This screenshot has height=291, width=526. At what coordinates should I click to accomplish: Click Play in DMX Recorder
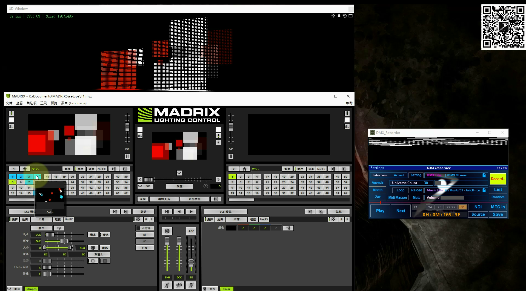tap(380, 211)
